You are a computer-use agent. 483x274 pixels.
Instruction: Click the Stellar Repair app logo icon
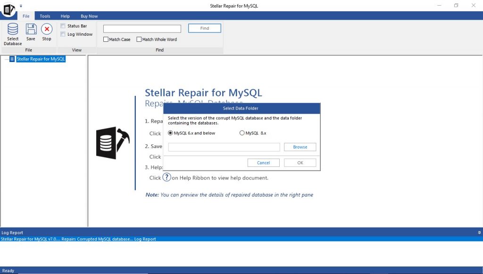[8, 9]
